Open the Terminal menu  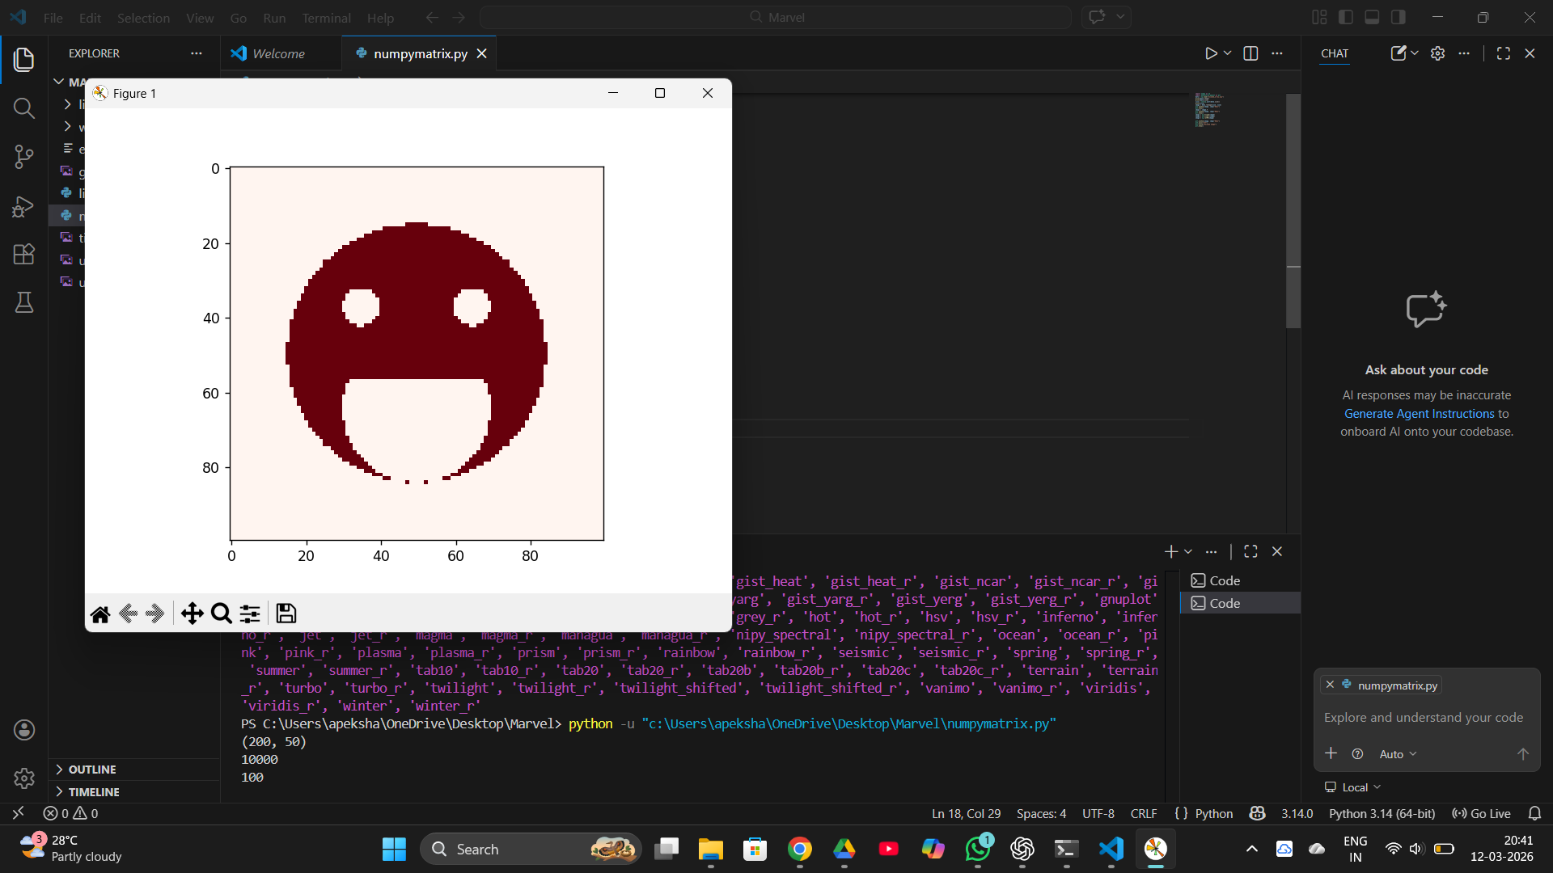(325, 17)
